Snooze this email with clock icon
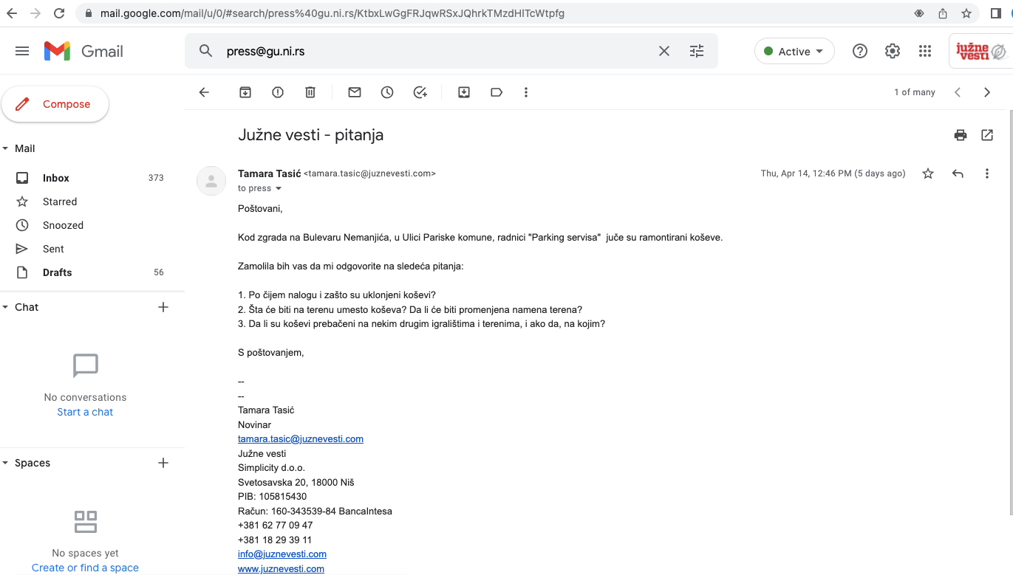Screen dimensions: 1013x575 tap(387, 92)
